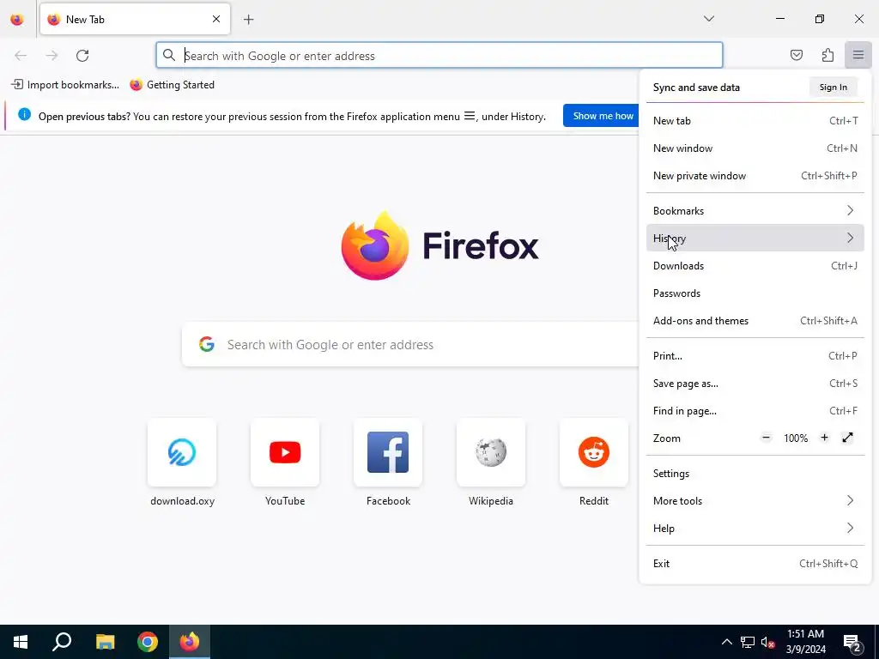Screen dimensions: 879x659
Task: Open File Explorer from taskbar
Action: pyautogui.click(x=105, y=642)
